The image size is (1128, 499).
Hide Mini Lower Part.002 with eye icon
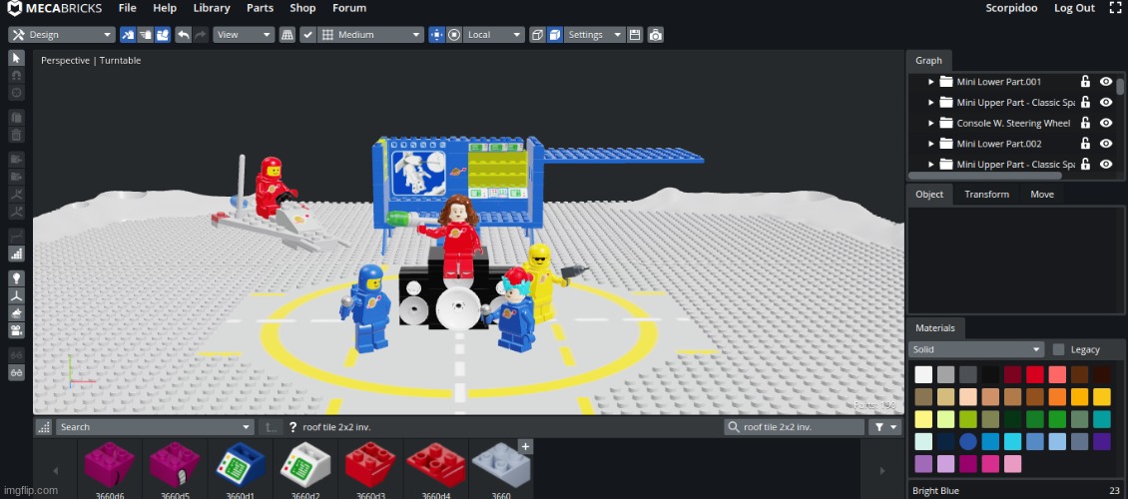(x=1106, y=144)
